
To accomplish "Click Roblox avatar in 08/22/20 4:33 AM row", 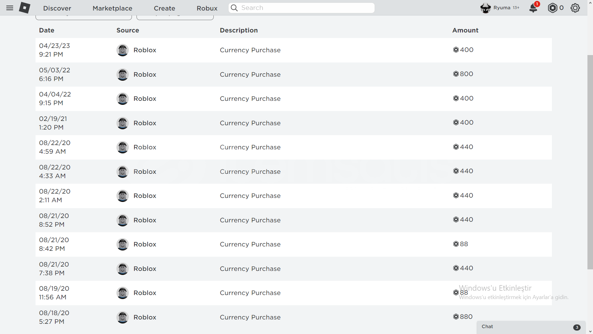I will pos(123,172).
